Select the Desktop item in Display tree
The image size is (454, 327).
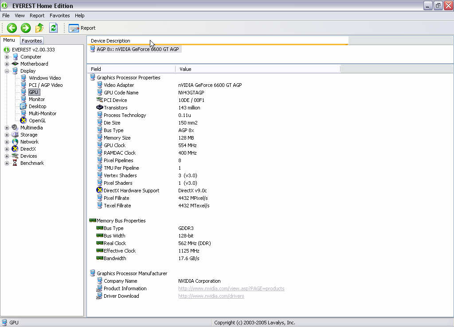[37, 106]
